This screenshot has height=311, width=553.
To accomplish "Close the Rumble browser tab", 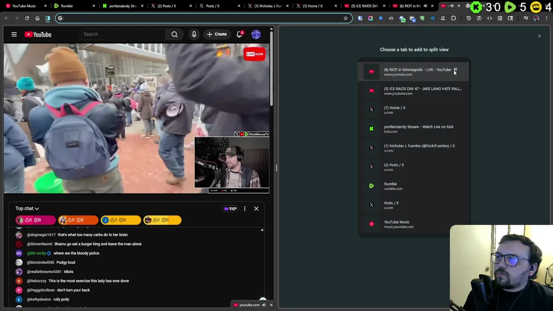I will [x=94, y=6].
